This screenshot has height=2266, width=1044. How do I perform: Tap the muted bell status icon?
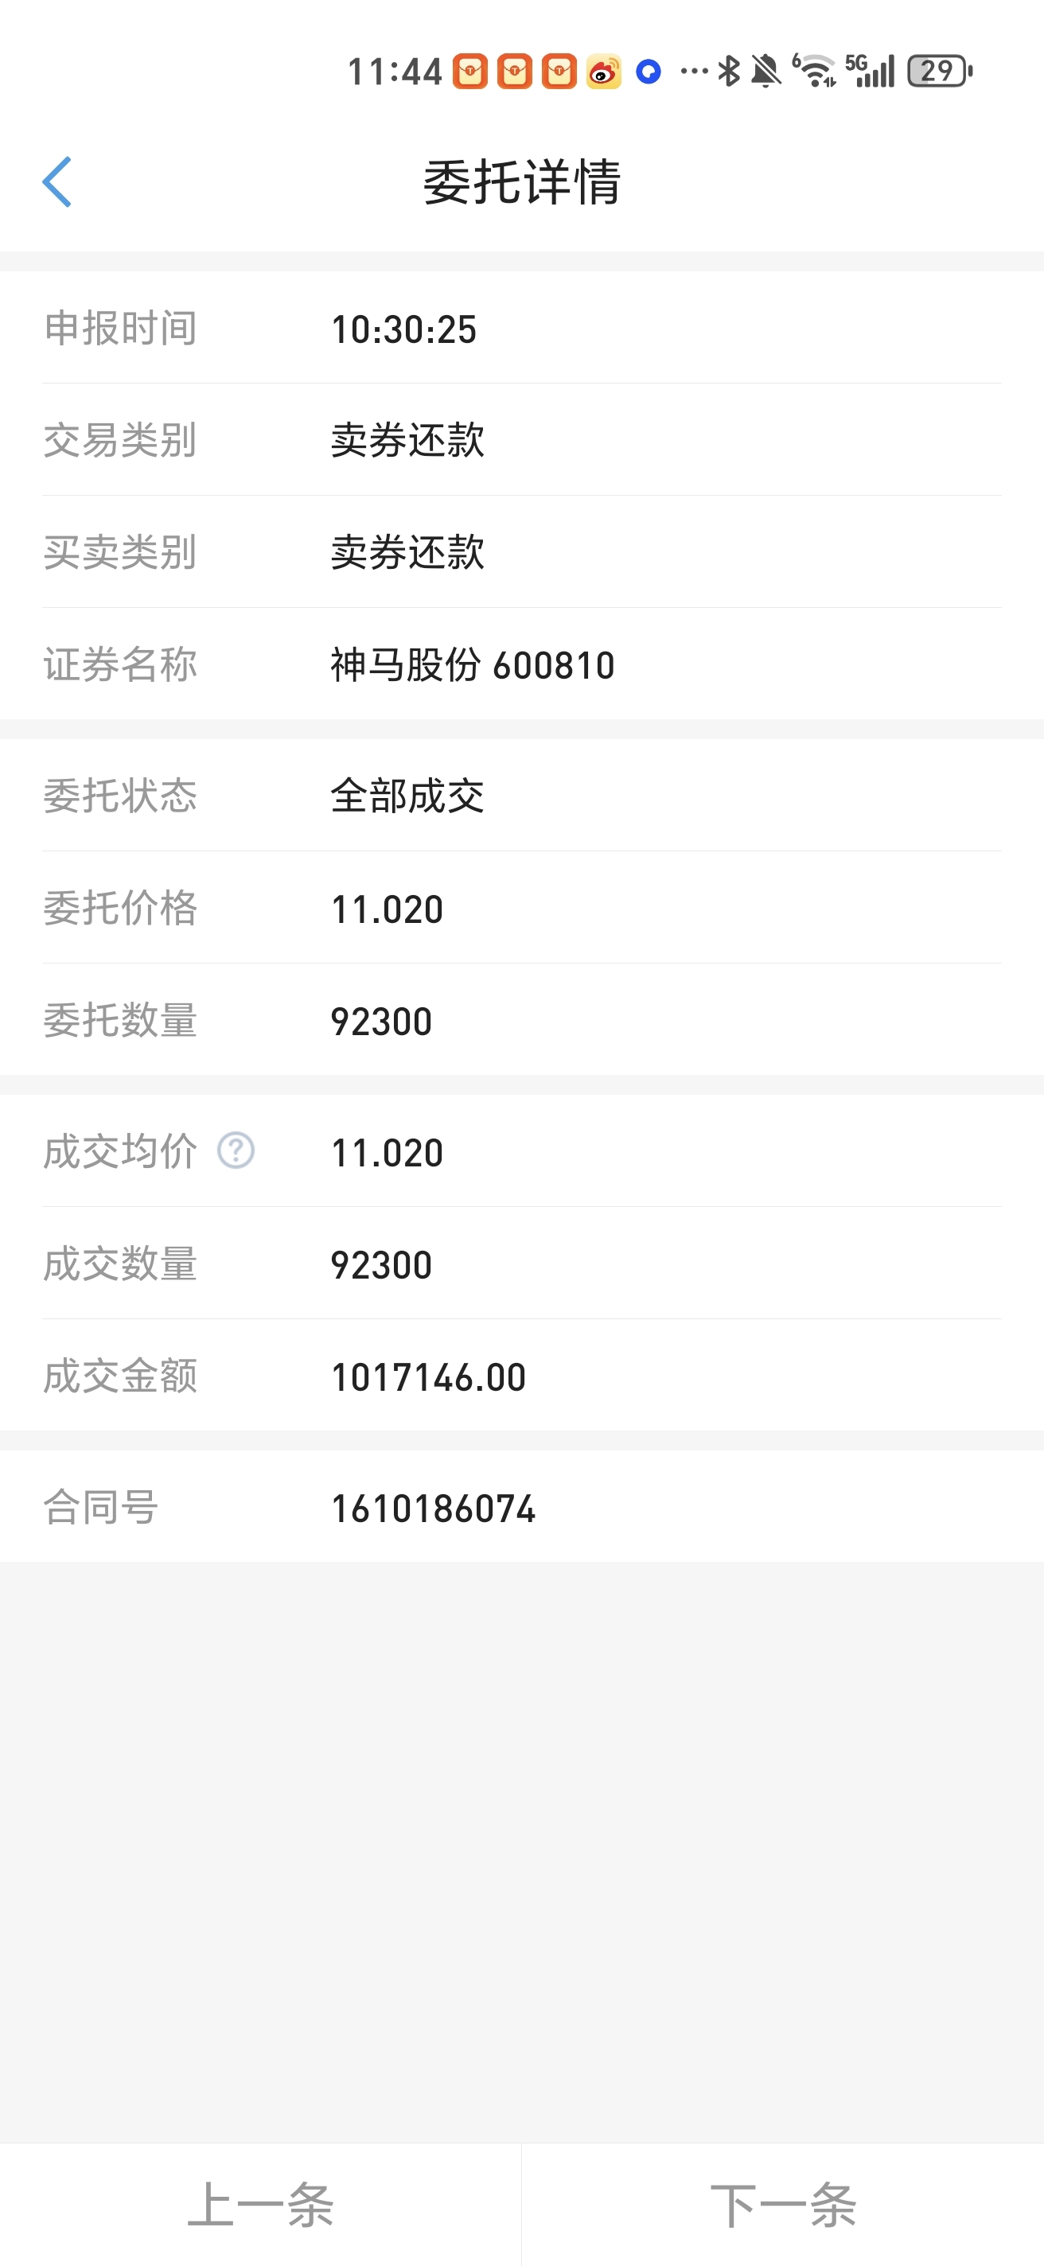[765, 72]
